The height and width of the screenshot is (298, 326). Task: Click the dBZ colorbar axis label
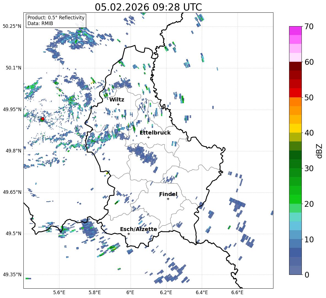[x=319, y=151]
